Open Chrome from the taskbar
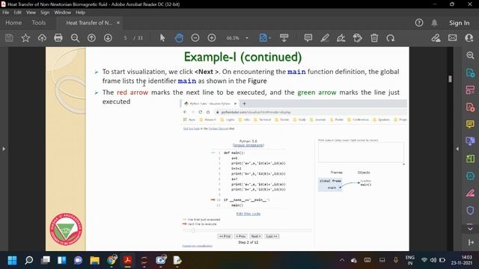The image size is (479, 269). click(112, 260)
